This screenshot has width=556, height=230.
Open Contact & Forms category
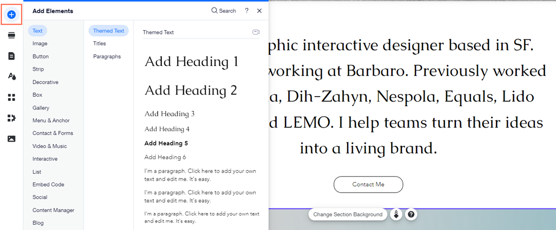[53, 133]
